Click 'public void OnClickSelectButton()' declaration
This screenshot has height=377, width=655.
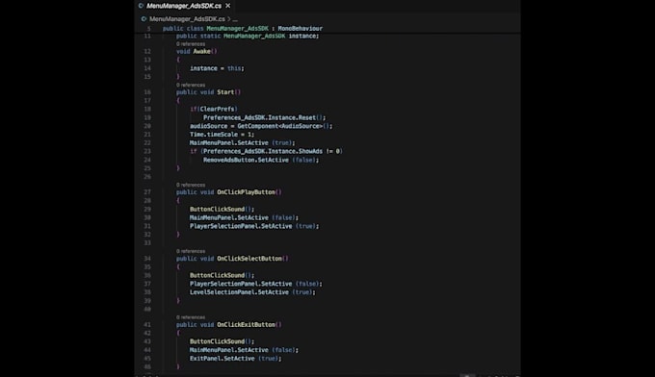232,259
